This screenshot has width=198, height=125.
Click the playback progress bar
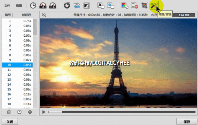click(122, 112)
